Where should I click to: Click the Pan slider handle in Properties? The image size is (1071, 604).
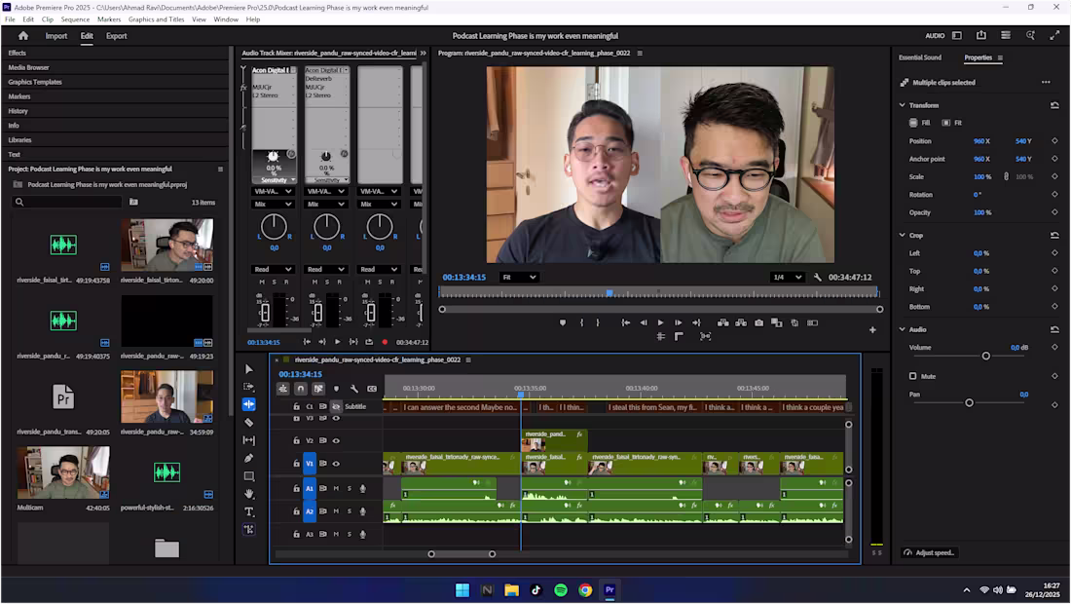coord(969,401)
